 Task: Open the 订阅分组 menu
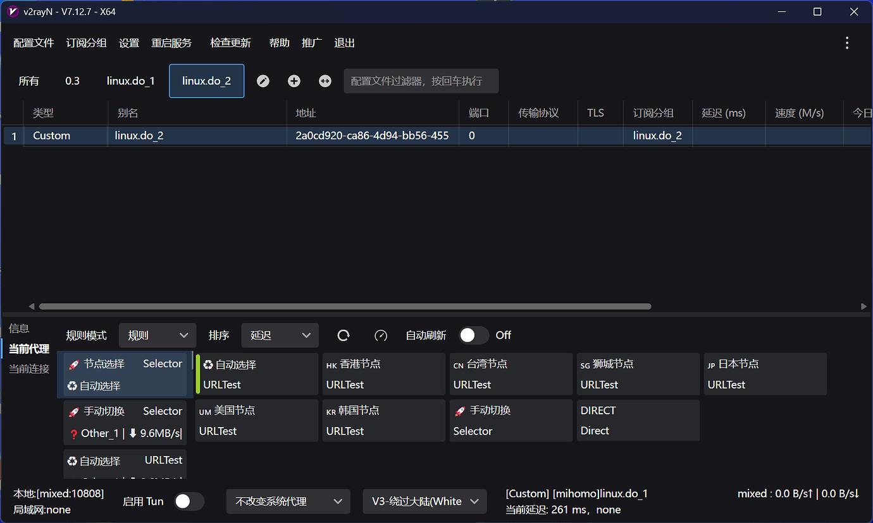[86, 43]
